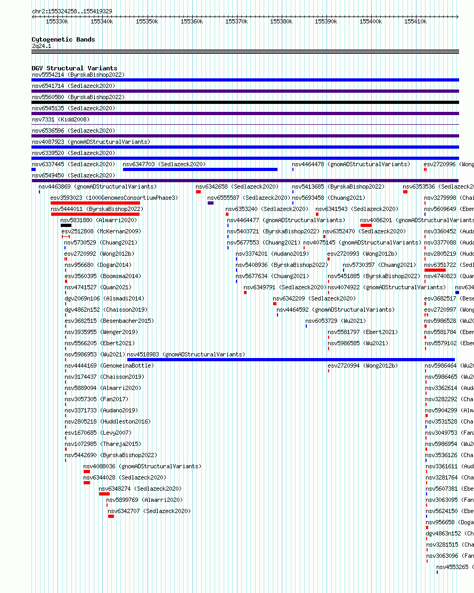Open the dgv4862n152 (Chaisson2019) label

coord(106,310)
